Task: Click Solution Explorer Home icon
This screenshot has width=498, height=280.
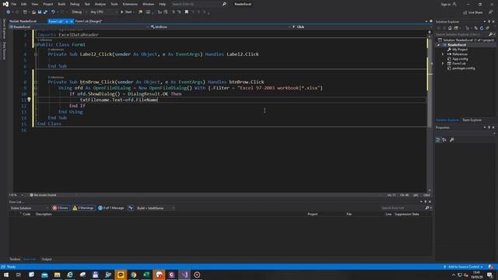Action: (450, 28)
